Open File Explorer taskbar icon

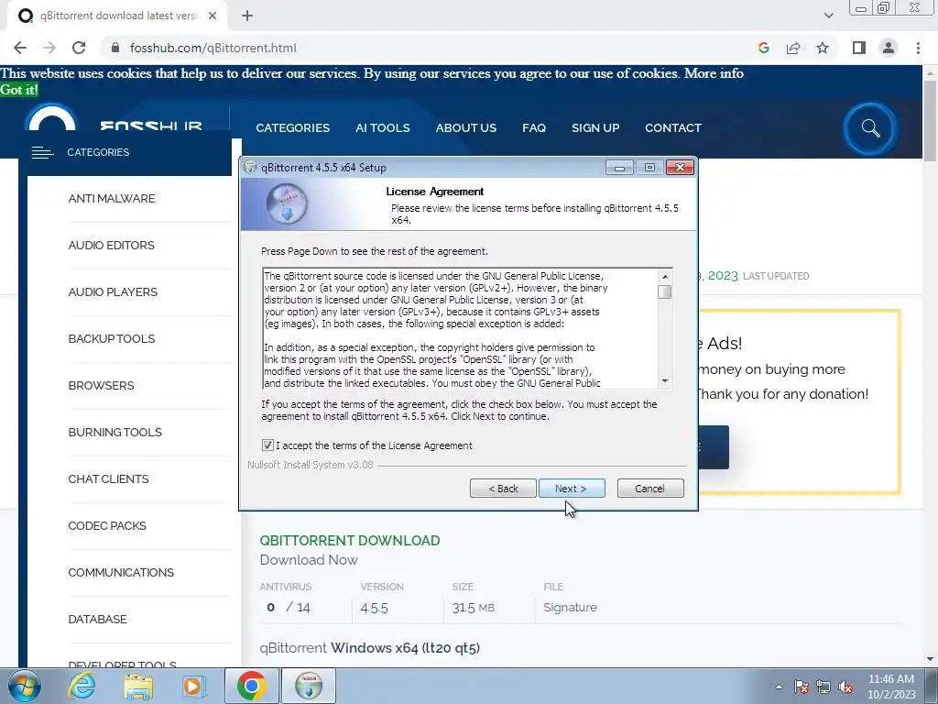point(138,686)
